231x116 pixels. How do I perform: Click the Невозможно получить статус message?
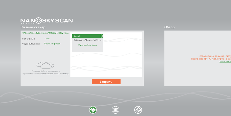[215, 56]
